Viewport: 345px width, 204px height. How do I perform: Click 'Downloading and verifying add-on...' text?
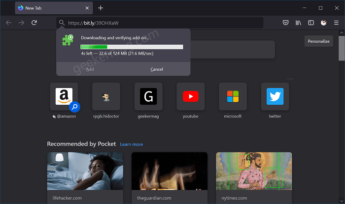tap(115, 38)
